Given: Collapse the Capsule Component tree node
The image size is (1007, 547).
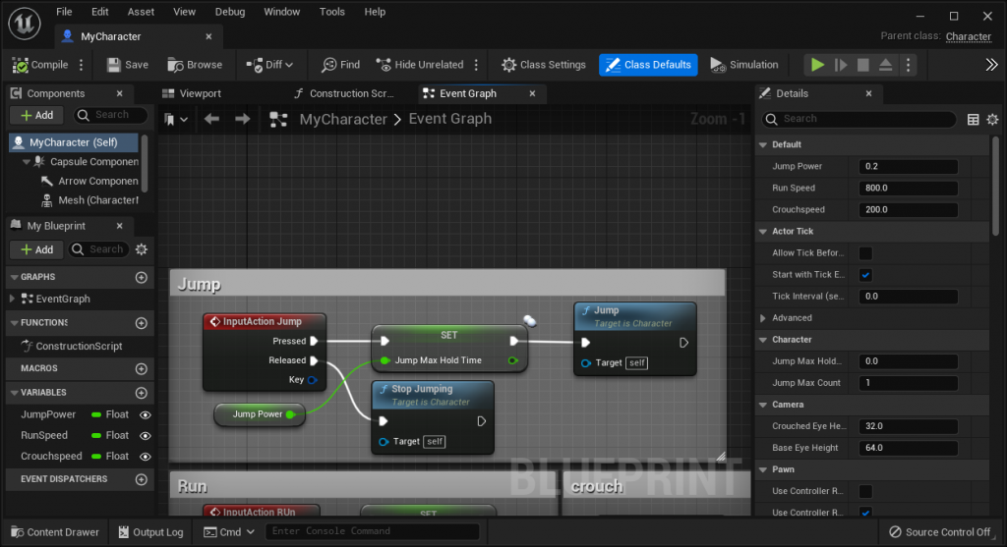Looking at the screenshot, I should (26, 162).
